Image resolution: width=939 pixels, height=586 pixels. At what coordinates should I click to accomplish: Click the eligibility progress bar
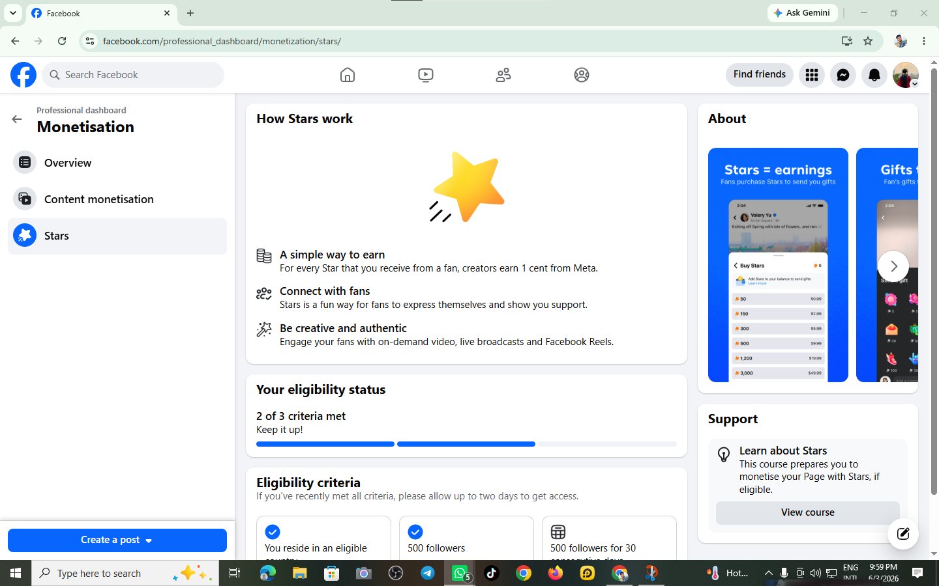pos(466,444)
